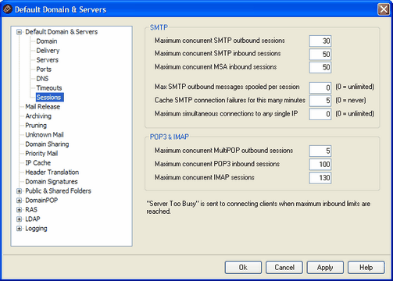393x281 pixels.
Task: Open Mail Release settings
Action: [42, 107]
